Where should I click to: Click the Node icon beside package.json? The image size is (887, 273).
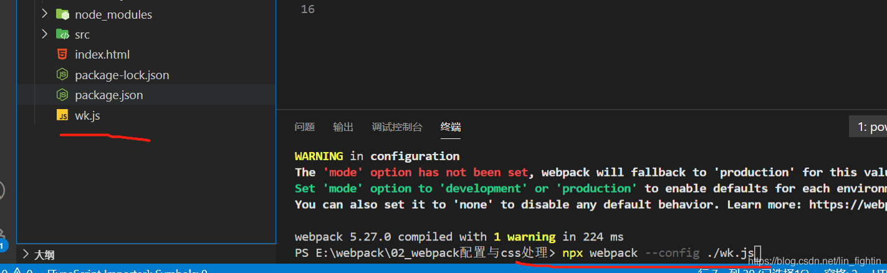coord(62,95)
